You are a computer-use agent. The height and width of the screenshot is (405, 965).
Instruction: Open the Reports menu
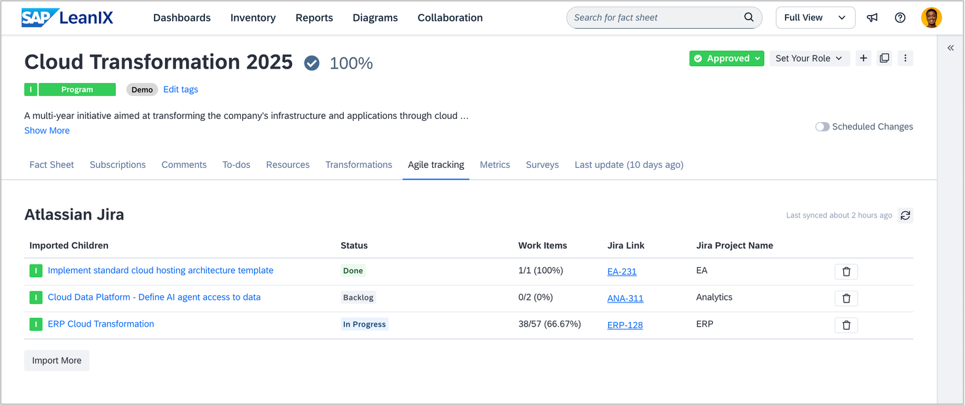pos(314,18)
